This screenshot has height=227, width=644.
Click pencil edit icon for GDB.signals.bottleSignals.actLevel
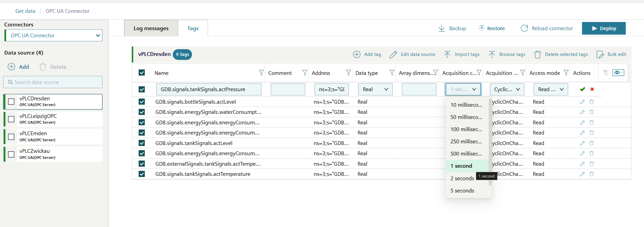[x=582, y=102]
